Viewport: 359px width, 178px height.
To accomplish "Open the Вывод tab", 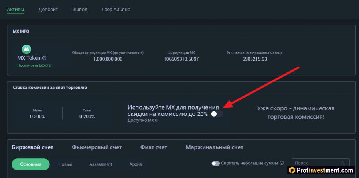I will point(80,10).
